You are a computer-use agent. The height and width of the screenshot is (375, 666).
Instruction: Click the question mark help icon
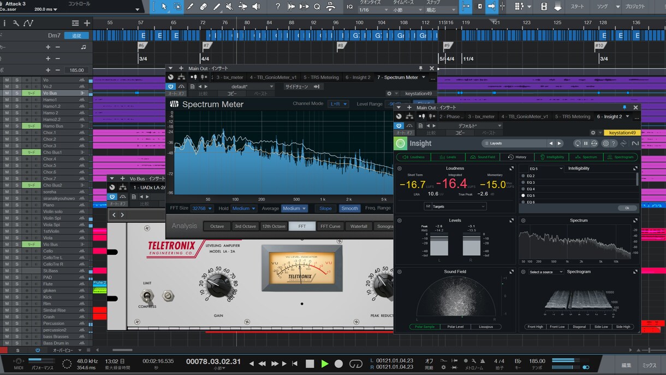[278, 7]
